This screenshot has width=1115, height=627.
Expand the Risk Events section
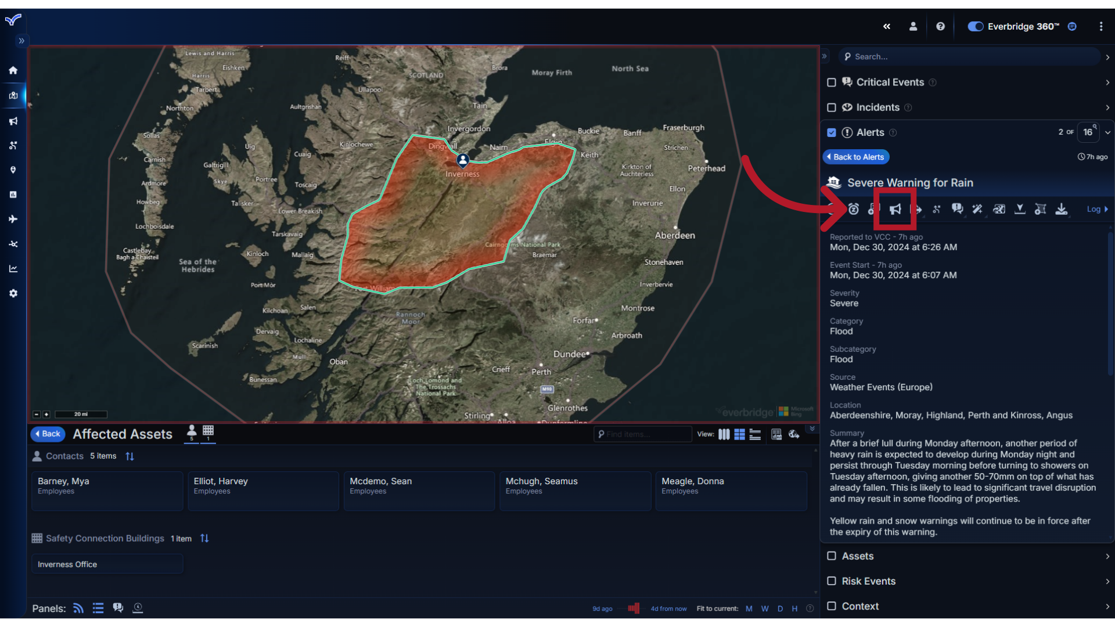1107,581
